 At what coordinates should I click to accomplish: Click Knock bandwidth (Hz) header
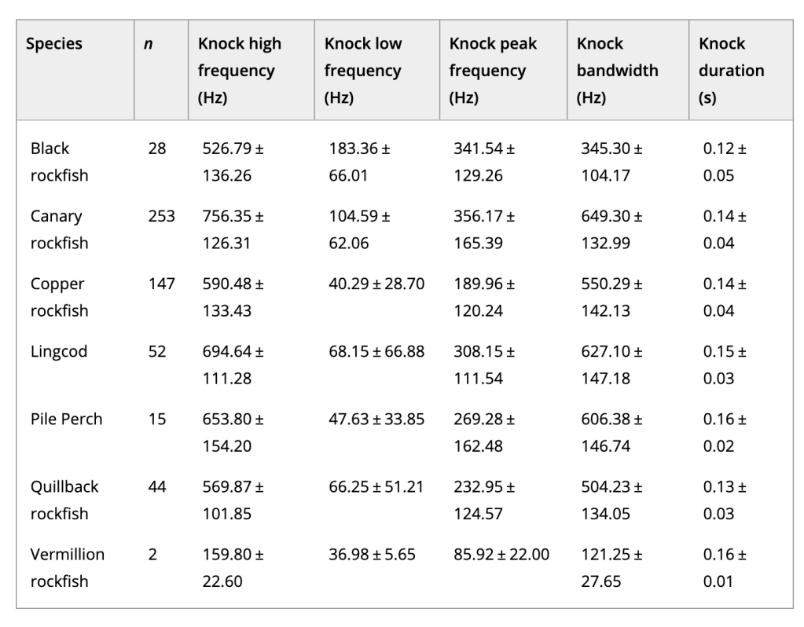click(617, 71)
